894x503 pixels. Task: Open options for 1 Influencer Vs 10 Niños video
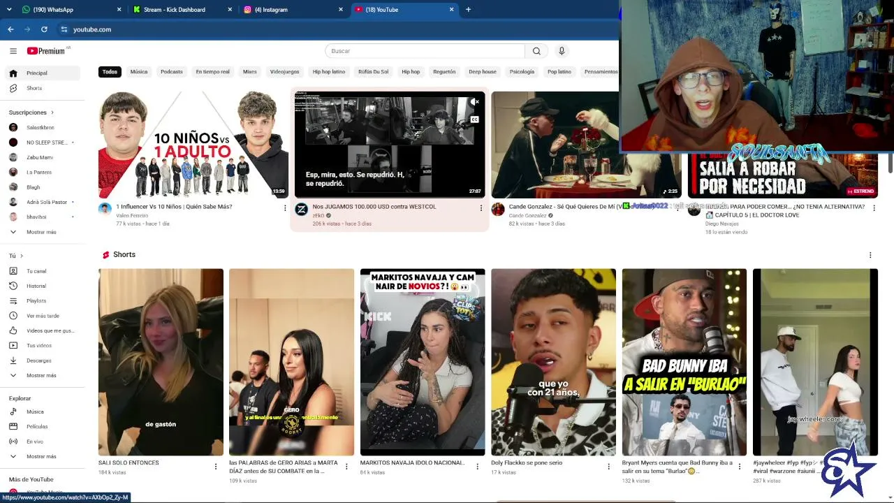[x=284, y=207]
